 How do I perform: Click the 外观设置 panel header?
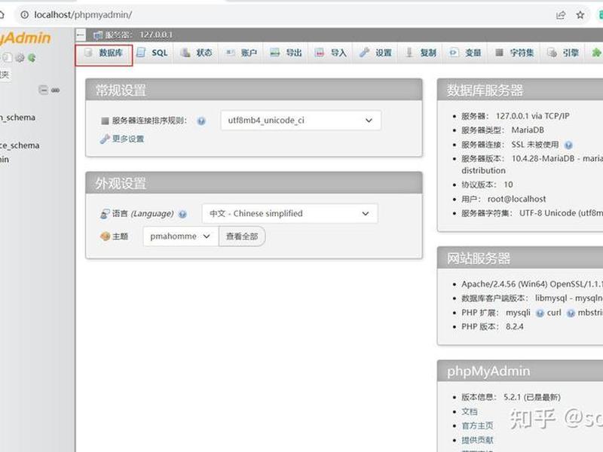(x=254, y=183)
